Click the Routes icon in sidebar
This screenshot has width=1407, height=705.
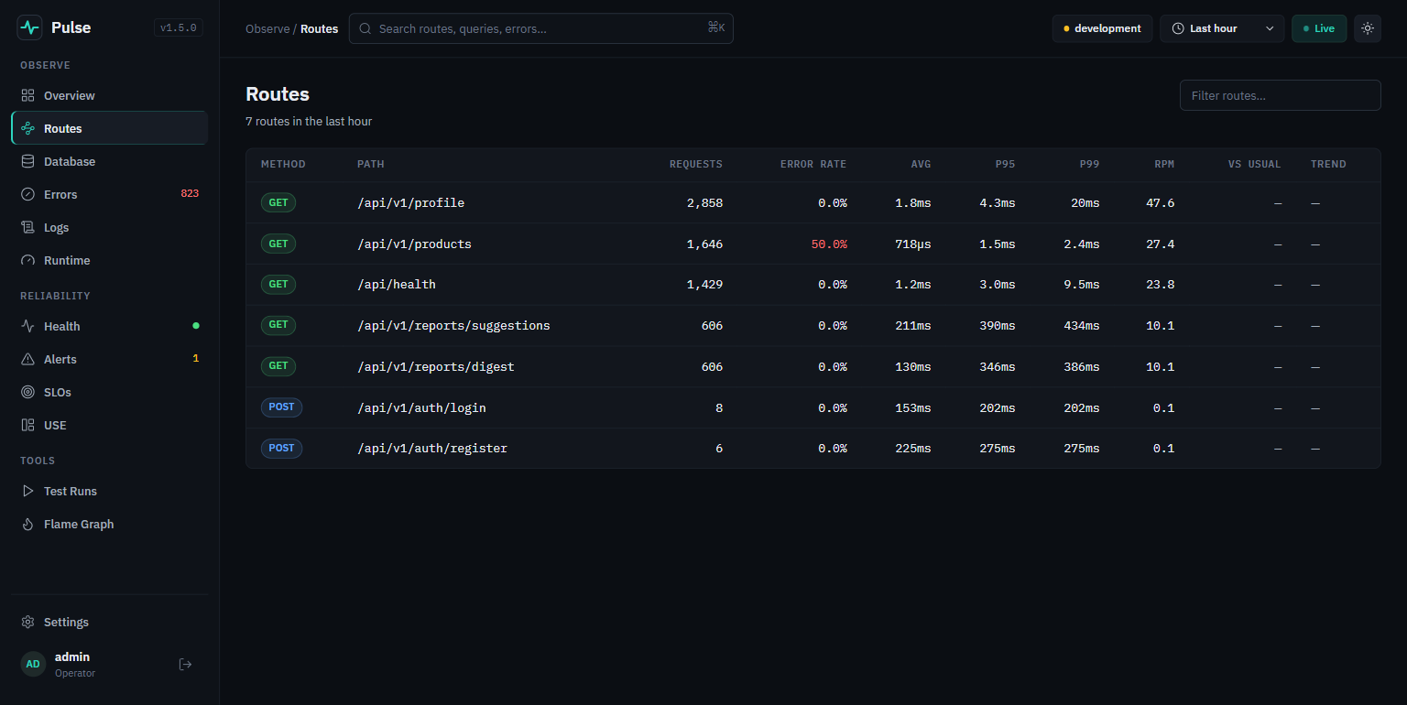tap(27, 128)
